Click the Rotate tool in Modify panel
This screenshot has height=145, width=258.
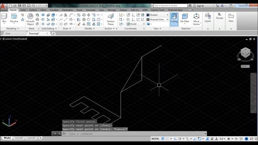click(89, 20)
